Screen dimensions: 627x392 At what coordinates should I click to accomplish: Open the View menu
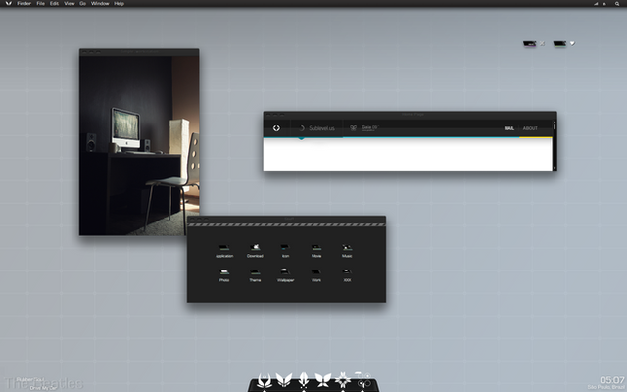click(x=70, y=3)
